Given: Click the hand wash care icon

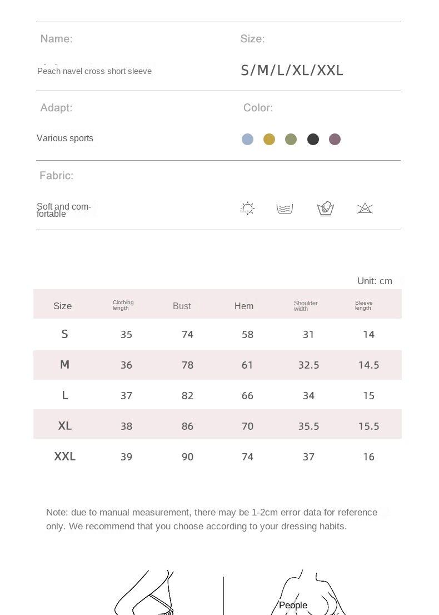Looking at the screenshot, I should [x=326, y=209].
